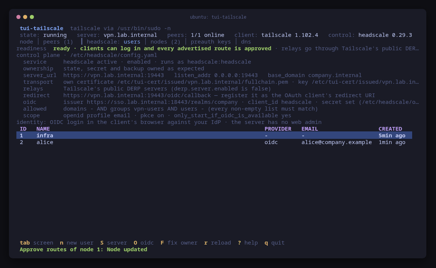Click the S server shortcut
The height and width of the screenshot is (268, 436).
click(113, 243)
